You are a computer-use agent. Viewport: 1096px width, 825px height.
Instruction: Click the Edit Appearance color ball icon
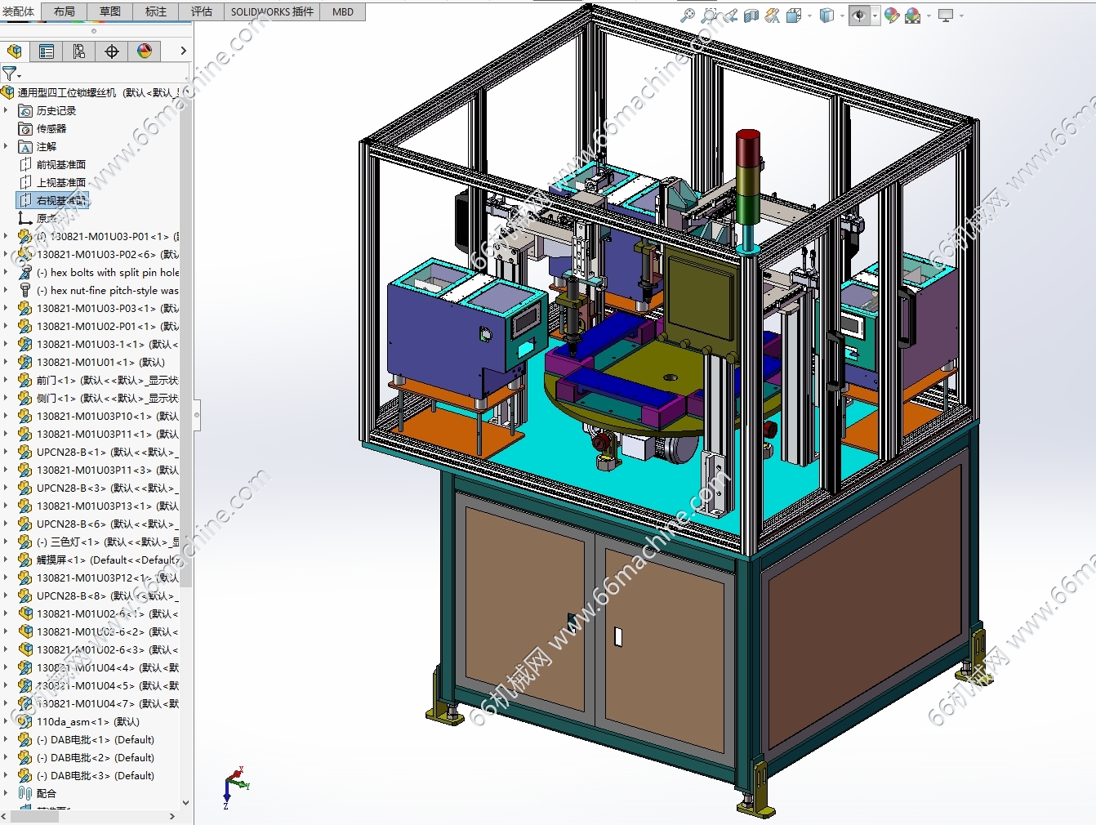[x=892, y=15]
